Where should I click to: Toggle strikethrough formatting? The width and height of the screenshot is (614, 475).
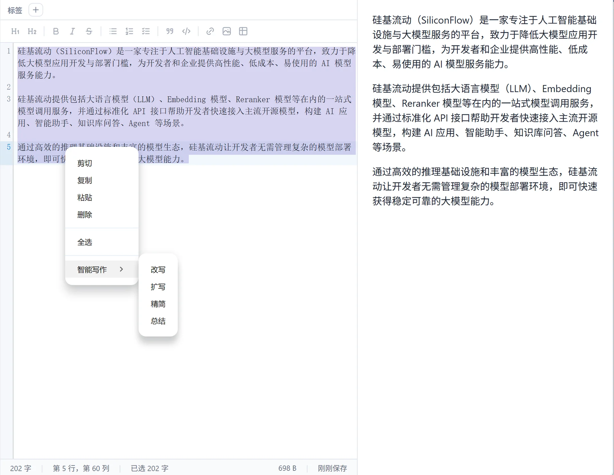coord(89,31)
